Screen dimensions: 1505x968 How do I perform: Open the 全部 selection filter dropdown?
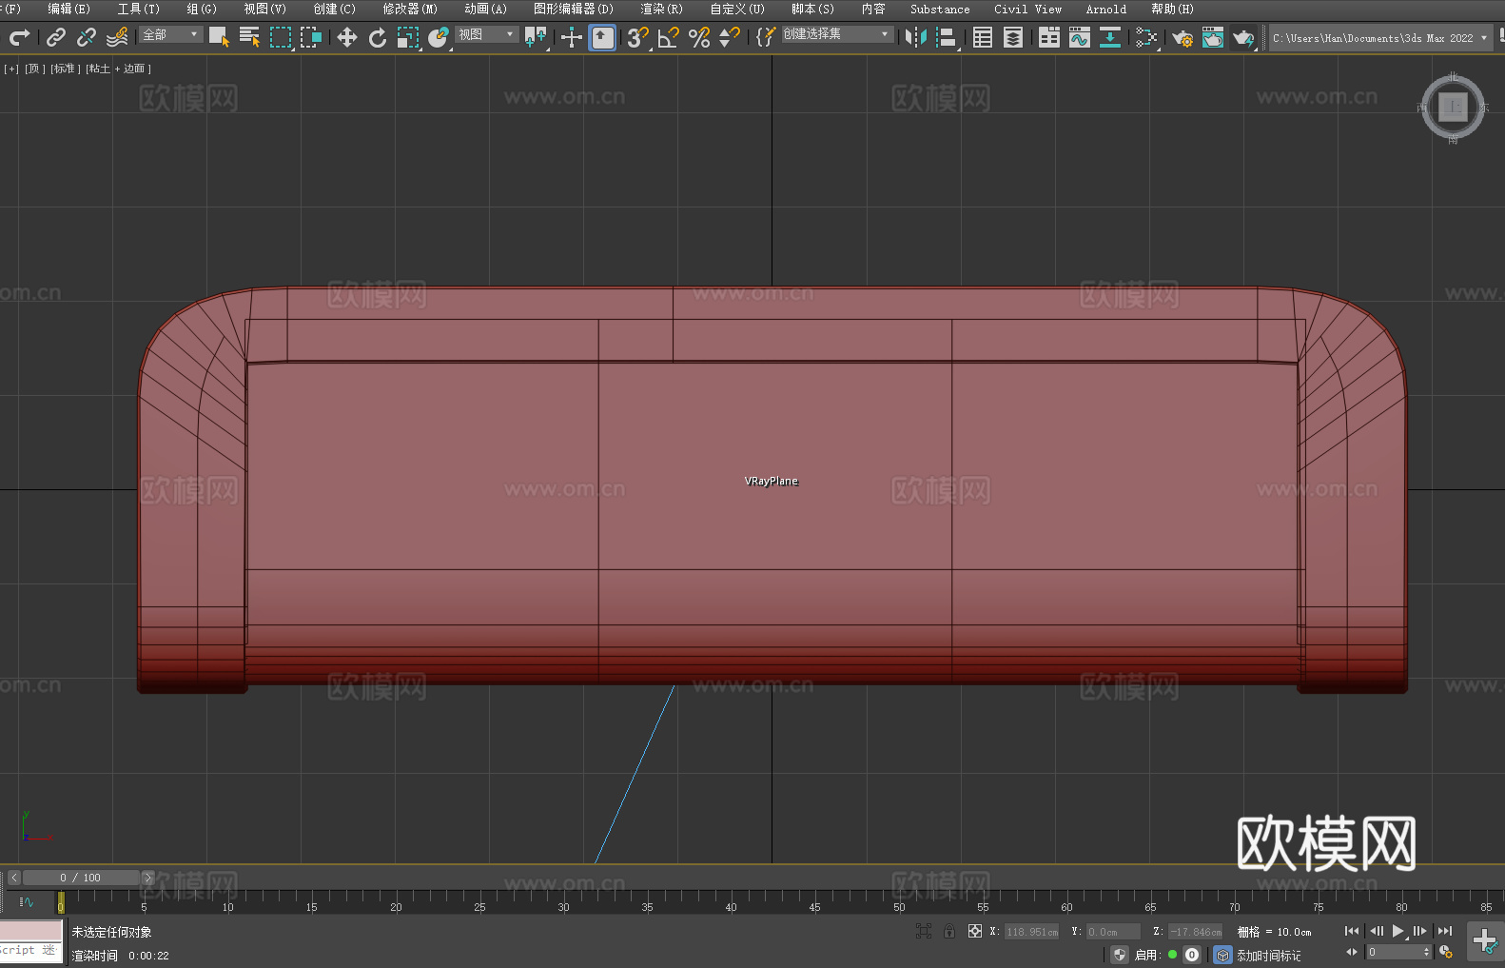[171, 34]
